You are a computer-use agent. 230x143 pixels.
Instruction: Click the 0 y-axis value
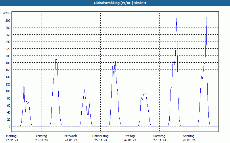pyautogui.click(x=9, y=127)
